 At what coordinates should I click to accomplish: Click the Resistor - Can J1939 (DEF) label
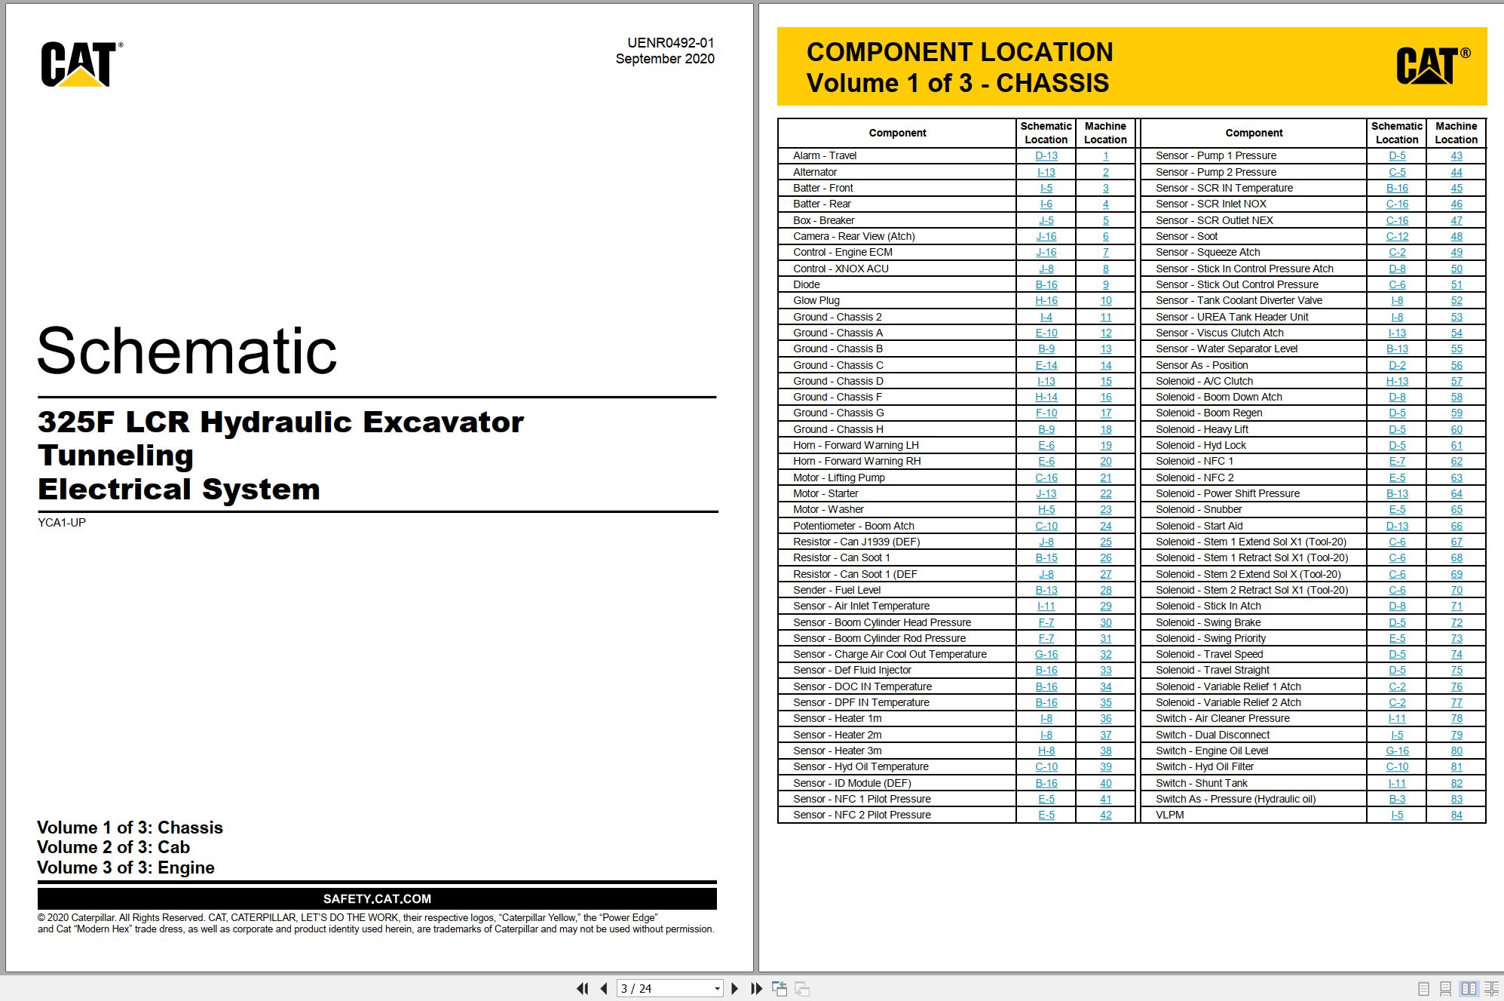856,542
